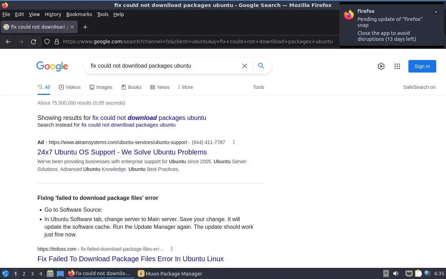Image resolution: width=446 pixels, height=279 pixels.
Task: Open the update notifier tray icon
Action: (x=428, y=273)
